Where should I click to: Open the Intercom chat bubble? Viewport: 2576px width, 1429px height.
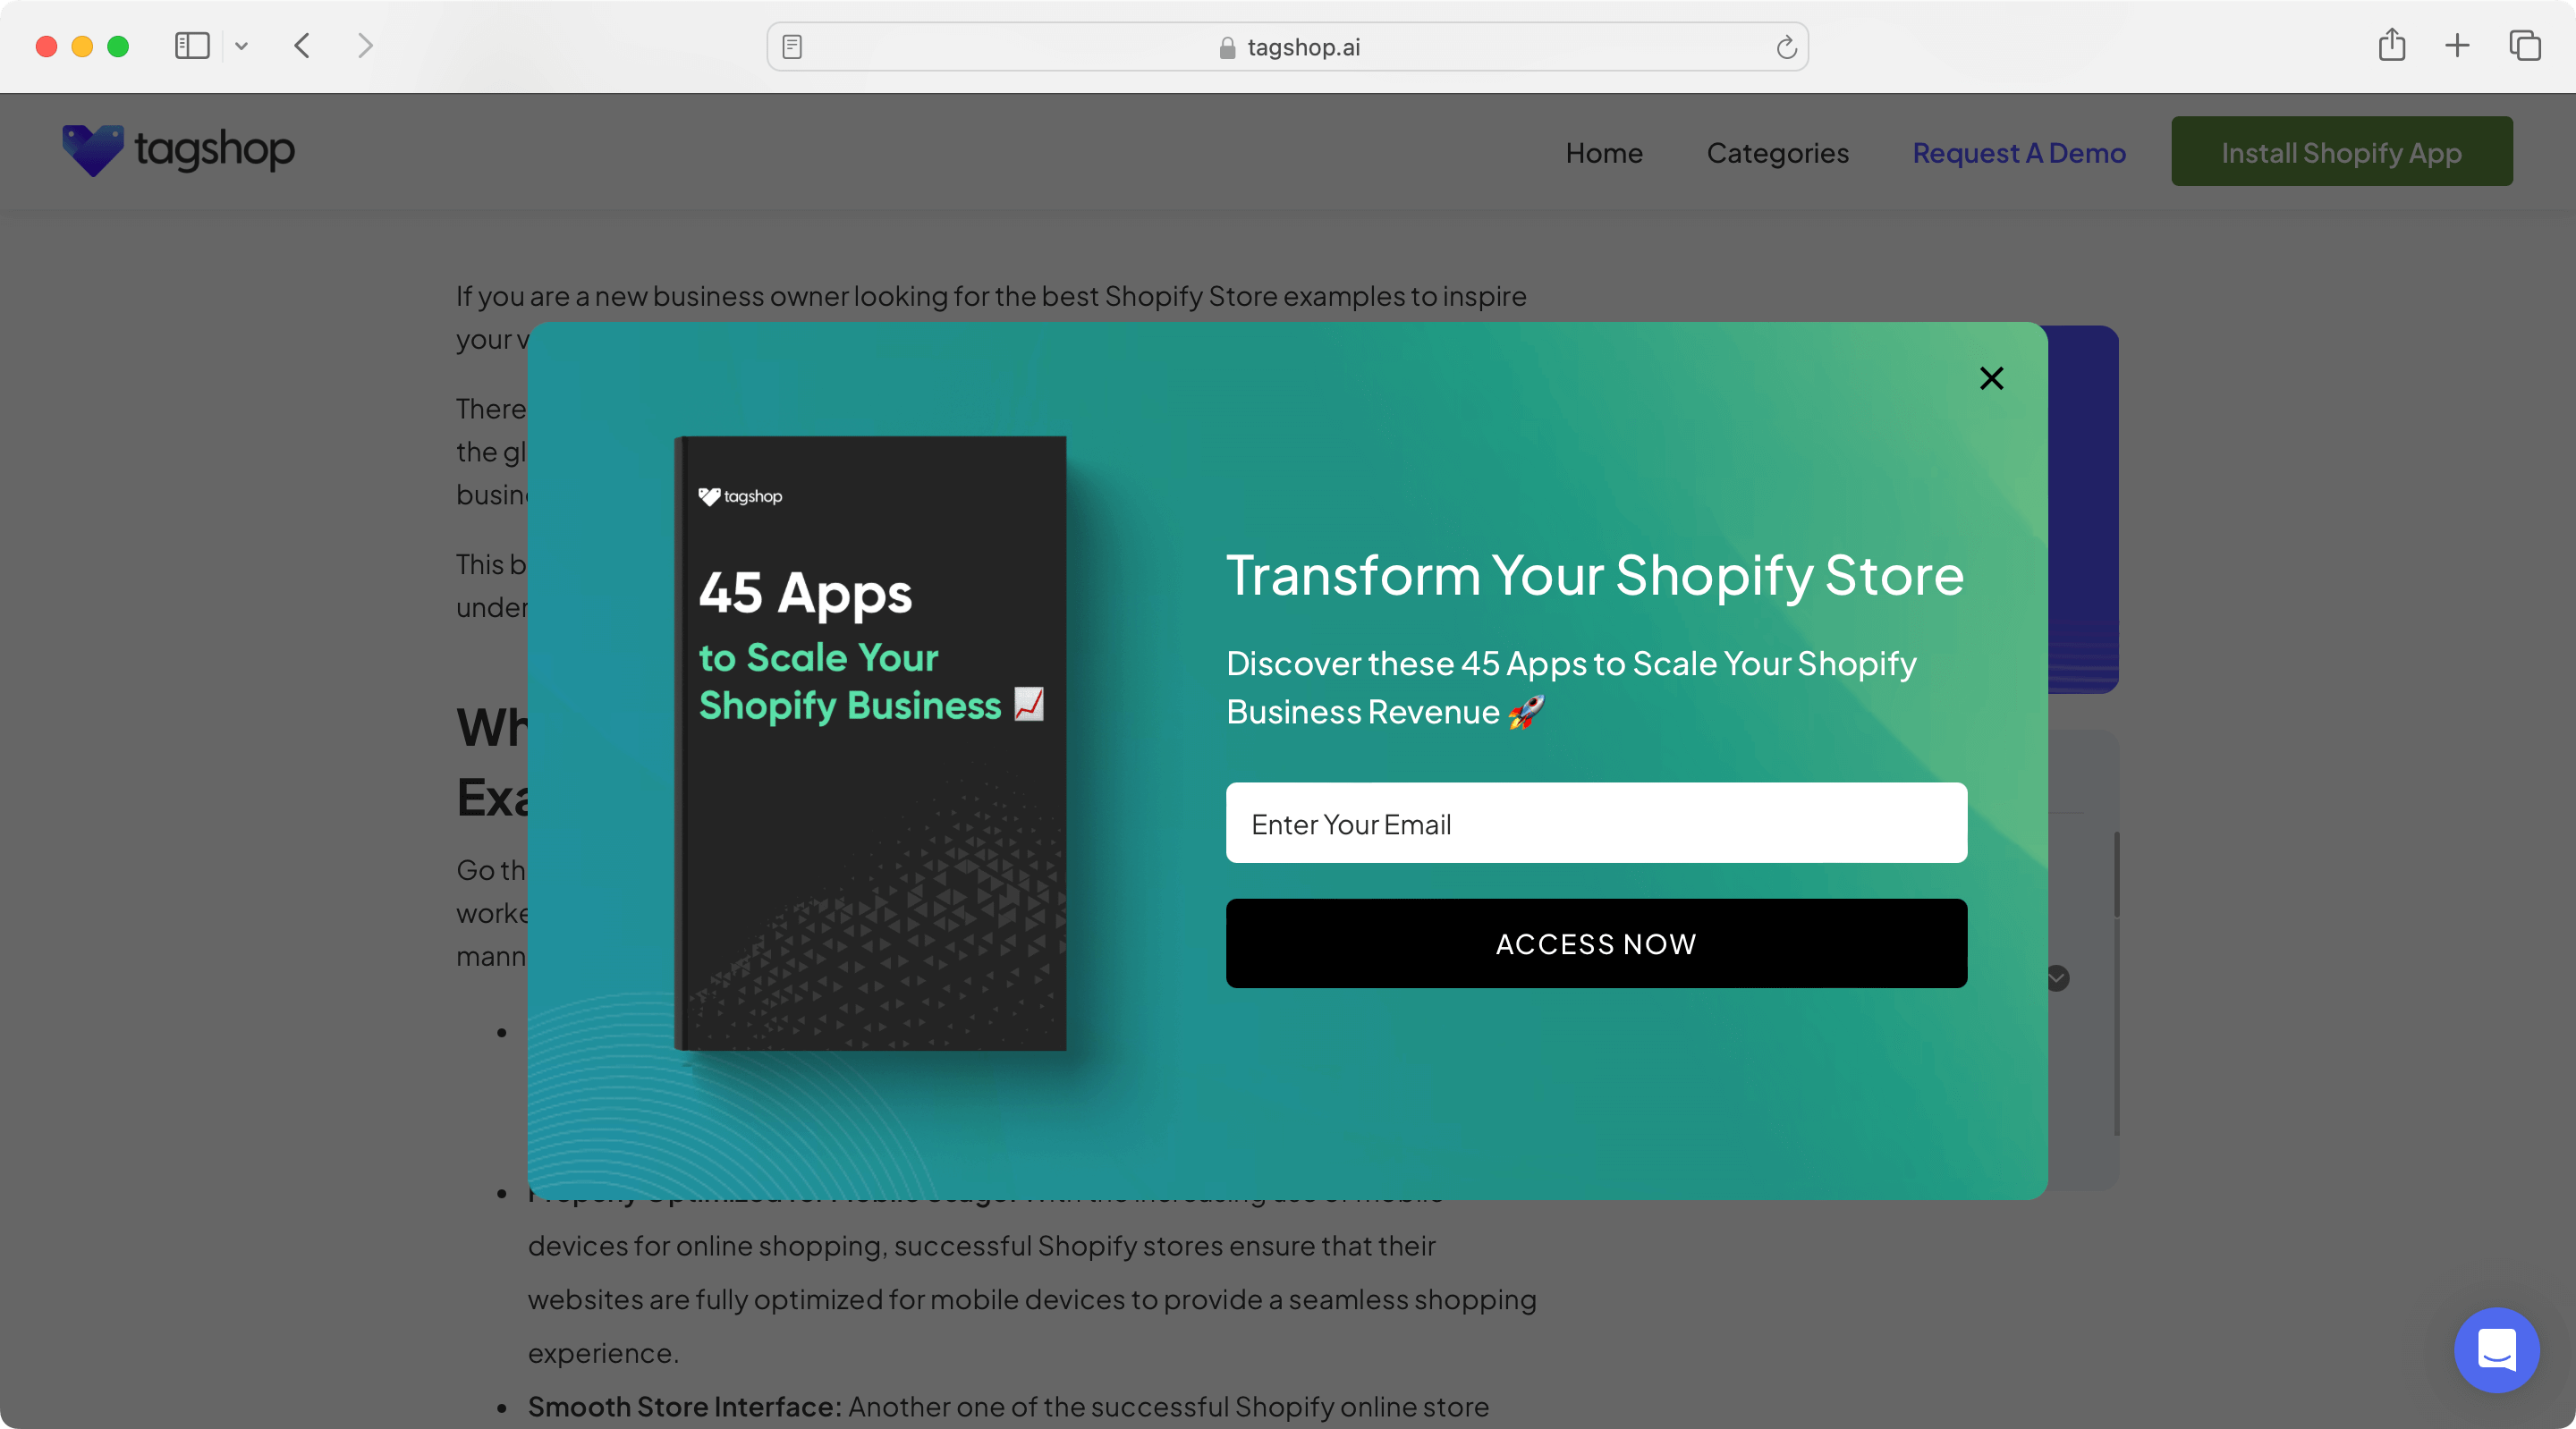pos(2496,1350)
